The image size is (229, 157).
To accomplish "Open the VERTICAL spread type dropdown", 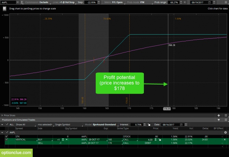I will (26, 140).
